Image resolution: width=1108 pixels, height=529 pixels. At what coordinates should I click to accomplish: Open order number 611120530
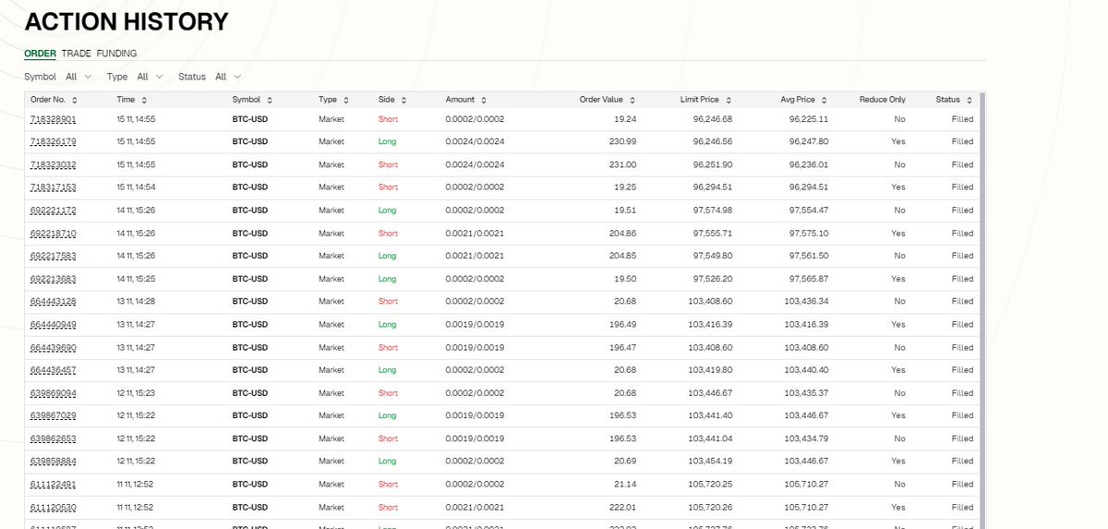(53, 507)
